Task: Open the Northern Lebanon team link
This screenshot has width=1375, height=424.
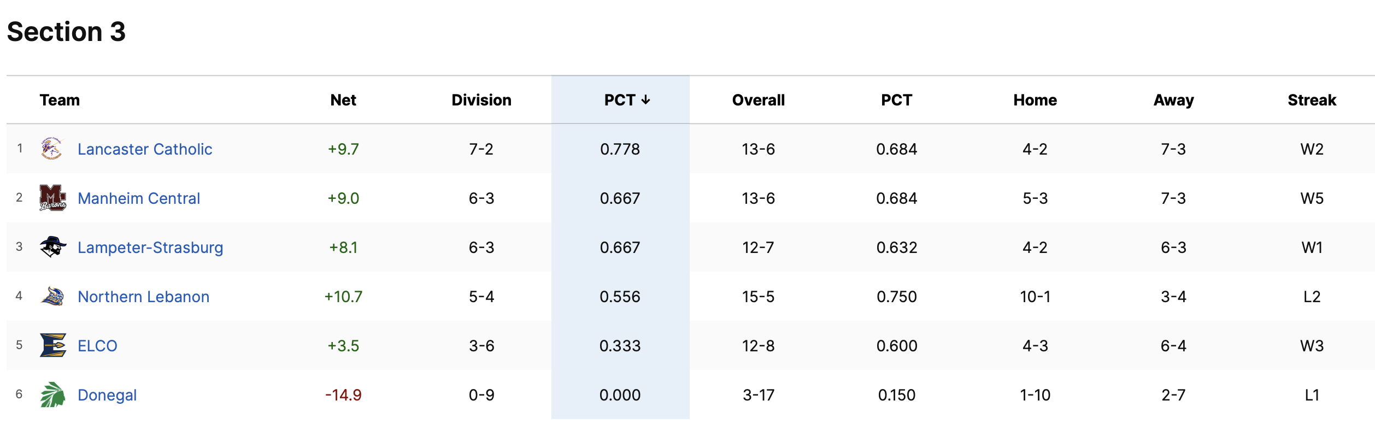Action: click(x=143, y=297)
